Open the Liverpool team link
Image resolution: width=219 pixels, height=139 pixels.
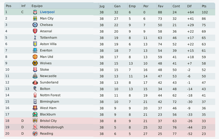47,12
